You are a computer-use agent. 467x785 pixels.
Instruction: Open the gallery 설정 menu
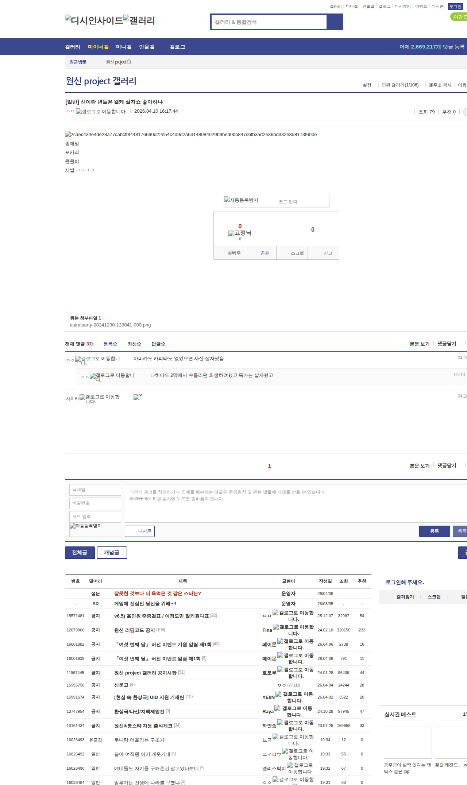click(x=367, y=85)
